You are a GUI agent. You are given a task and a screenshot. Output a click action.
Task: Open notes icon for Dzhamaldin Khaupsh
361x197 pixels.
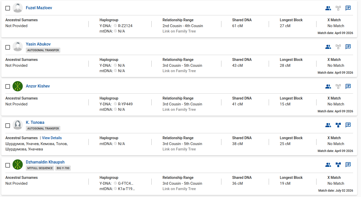coord(348,165)
